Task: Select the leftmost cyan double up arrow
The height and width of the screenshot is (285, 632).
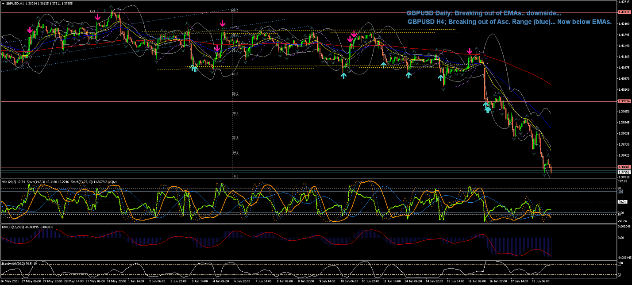Action: [x=193, y=68]
